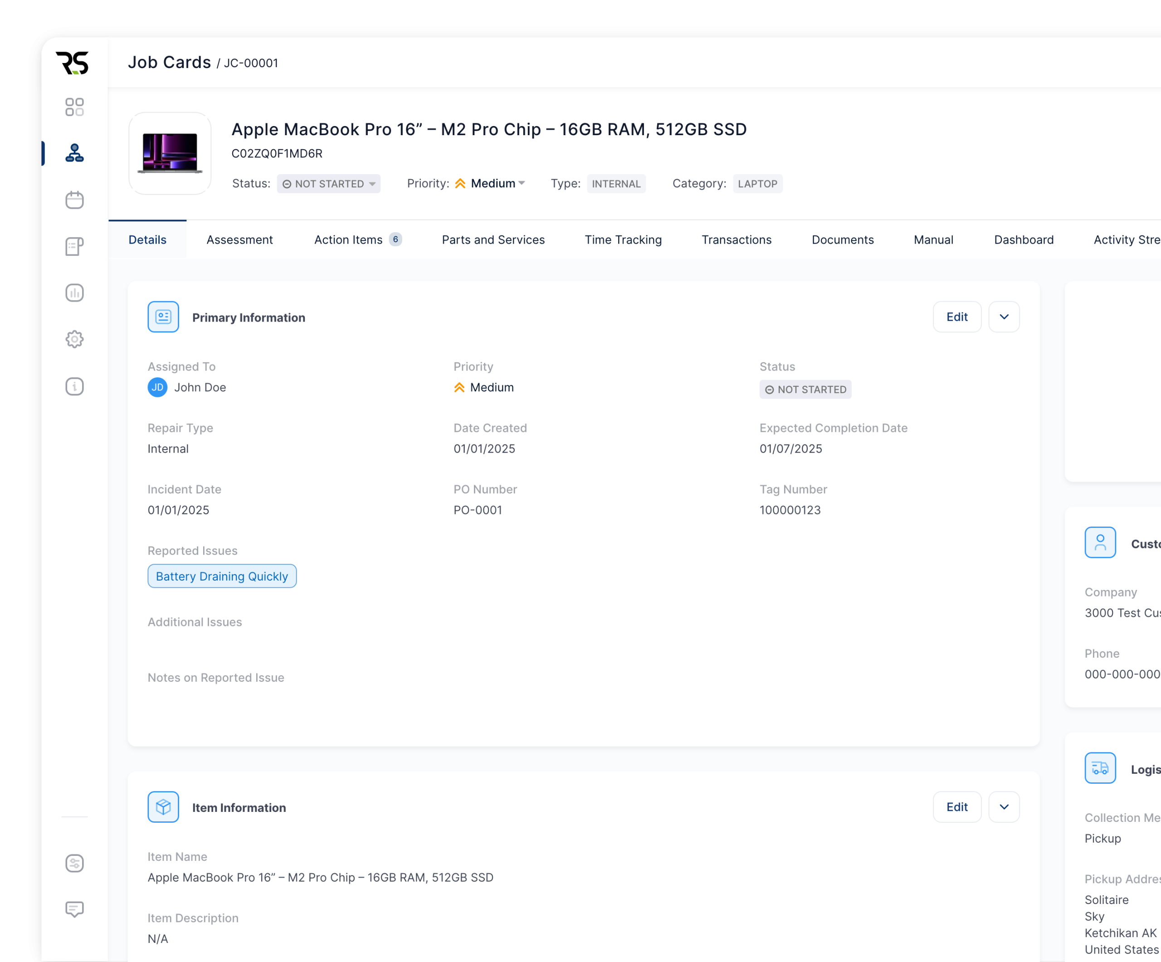Screen dimensions: 1161x962
Task: Click the Customer person icon
Action: coord(1100,542)
